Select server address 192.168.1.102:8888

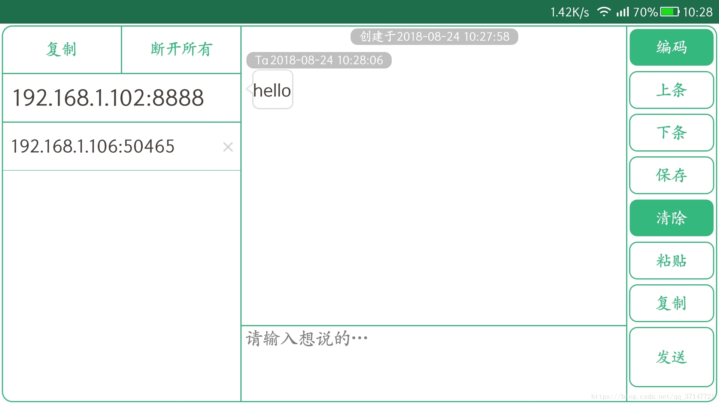[x=109, y=98]
